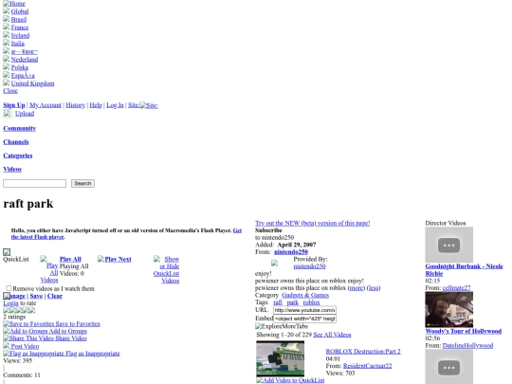The image size is (512, 384).
Task: Open Goodnight Burbank - Nicole Richie video
Action: 464,270
